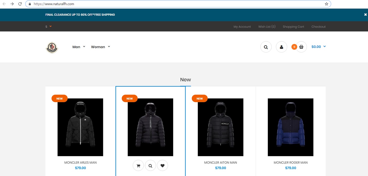Click the FINAL CLEARANCE banner text
This screenshot has height=176, width=368.
coord(80,15)
